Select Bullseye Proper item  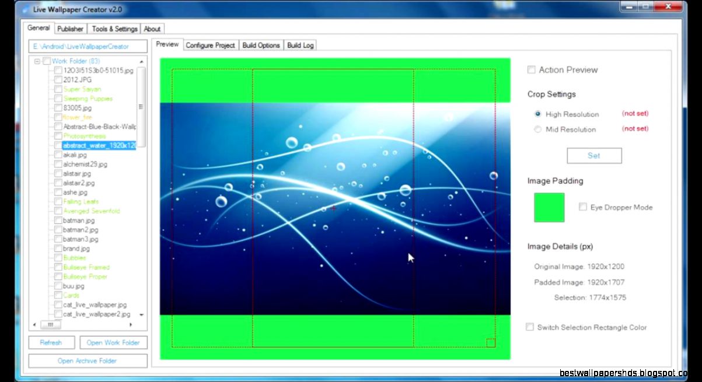(x=86, y=276)
